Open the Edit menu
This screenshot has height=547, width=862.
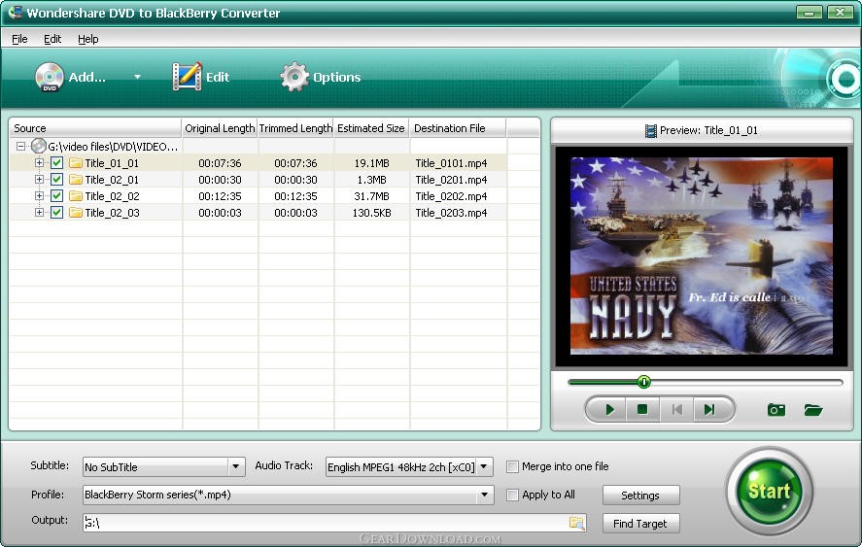tap(52, 39)
